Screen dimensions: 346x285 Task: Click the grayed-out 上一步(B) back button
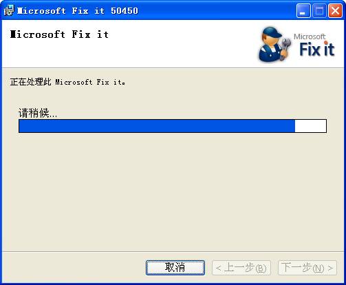pyautogui.click(x=241, y=268)
